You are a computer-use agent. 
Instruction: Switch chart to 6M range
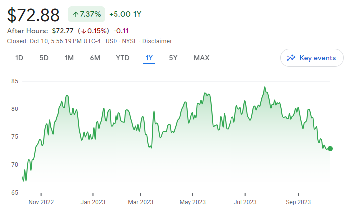pyautogui.click(x=95, y=58)
